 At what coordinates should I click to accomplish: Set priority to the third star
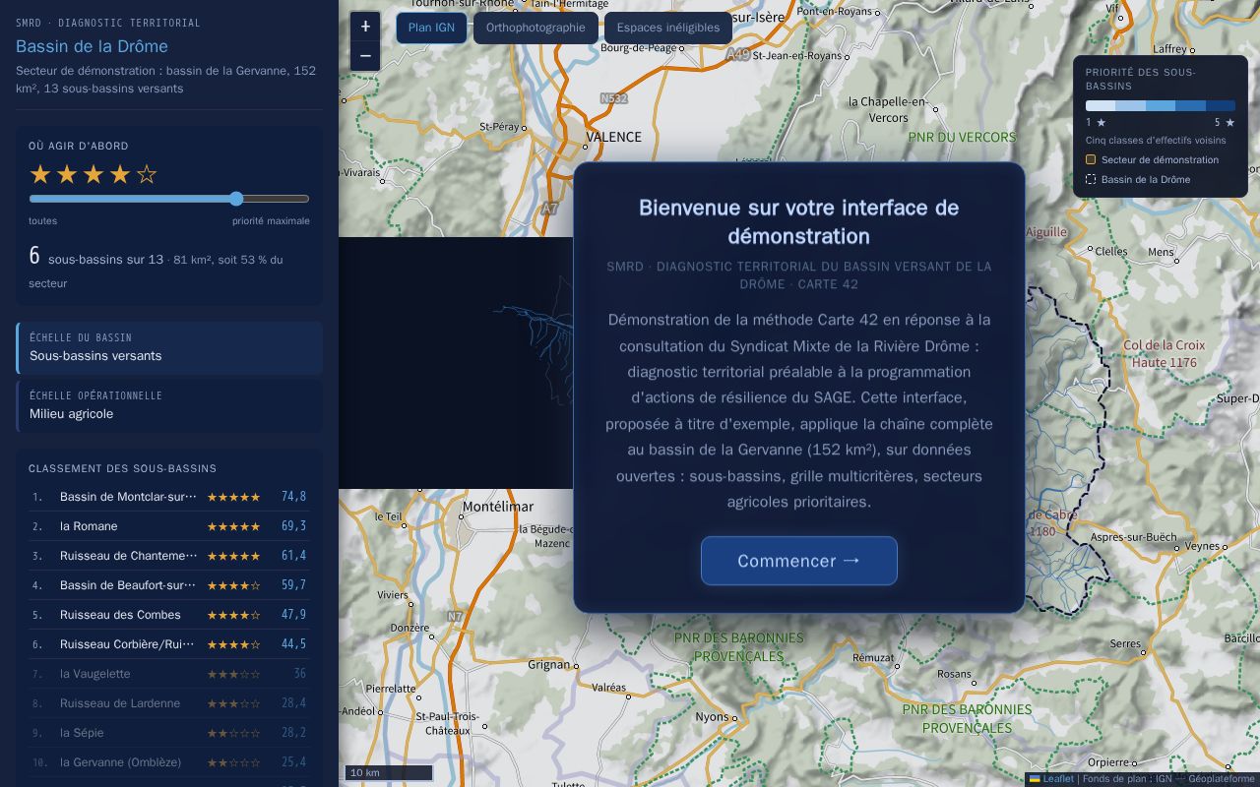pyautogui.click(x=94, y=175)
